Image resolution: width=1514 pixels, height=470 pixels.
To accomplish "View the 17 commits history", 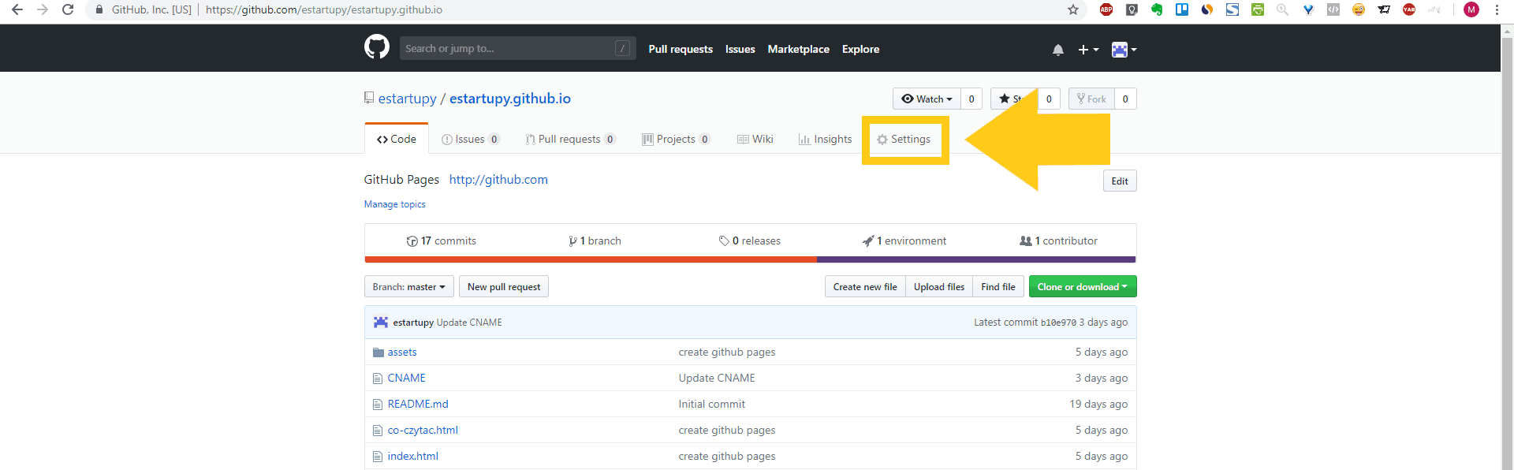I will tap(442, 241).
